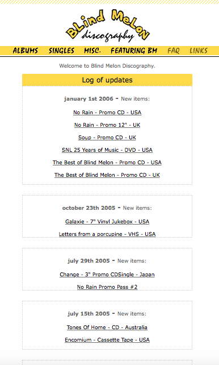View Change 3" Promo CDSingle Japan
This screenshot has width=219, height=365.
(x=107, y=275)
